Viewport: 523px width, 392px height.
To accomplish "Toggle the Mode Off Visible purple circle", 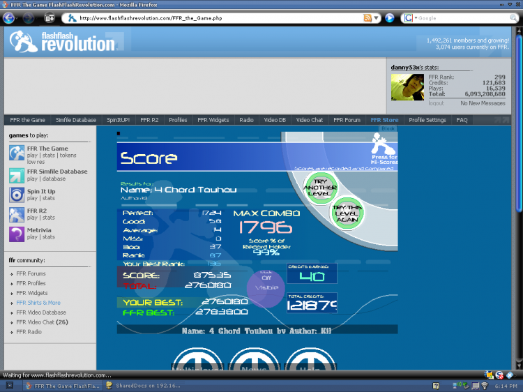I will point(266,289).
